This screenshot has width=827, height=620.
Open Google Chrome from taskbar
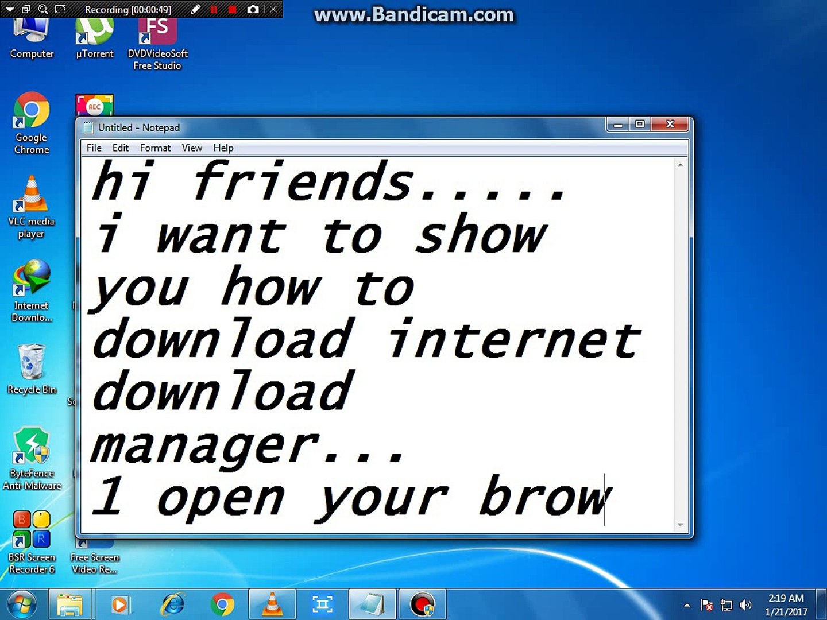[222, 604]
